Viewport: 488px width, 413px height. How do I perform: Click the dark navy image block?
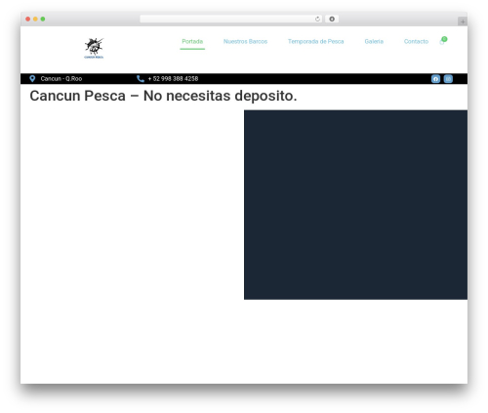coord(355,205)
